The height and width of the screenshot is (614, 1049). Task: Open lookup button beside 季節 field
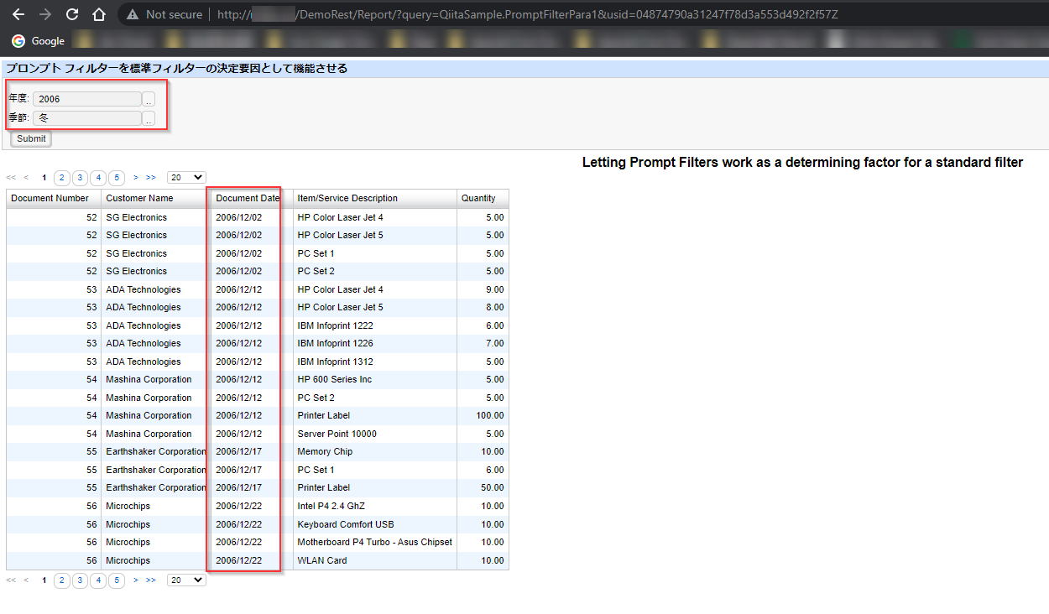149,118
